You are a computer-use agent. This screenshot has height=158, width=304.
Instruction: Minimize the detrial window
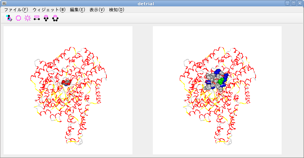pyautogui.click(x=288, y=3)
